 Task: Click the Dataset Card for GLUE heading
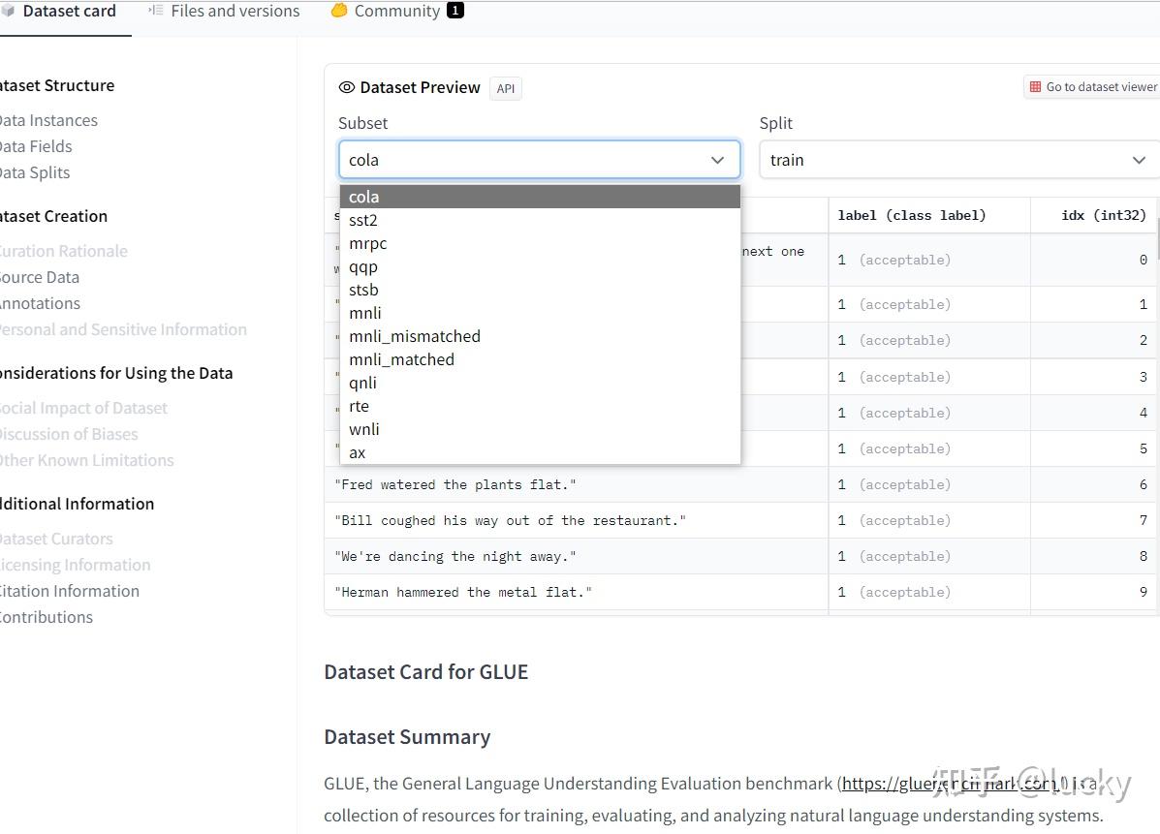pos(426,672)
